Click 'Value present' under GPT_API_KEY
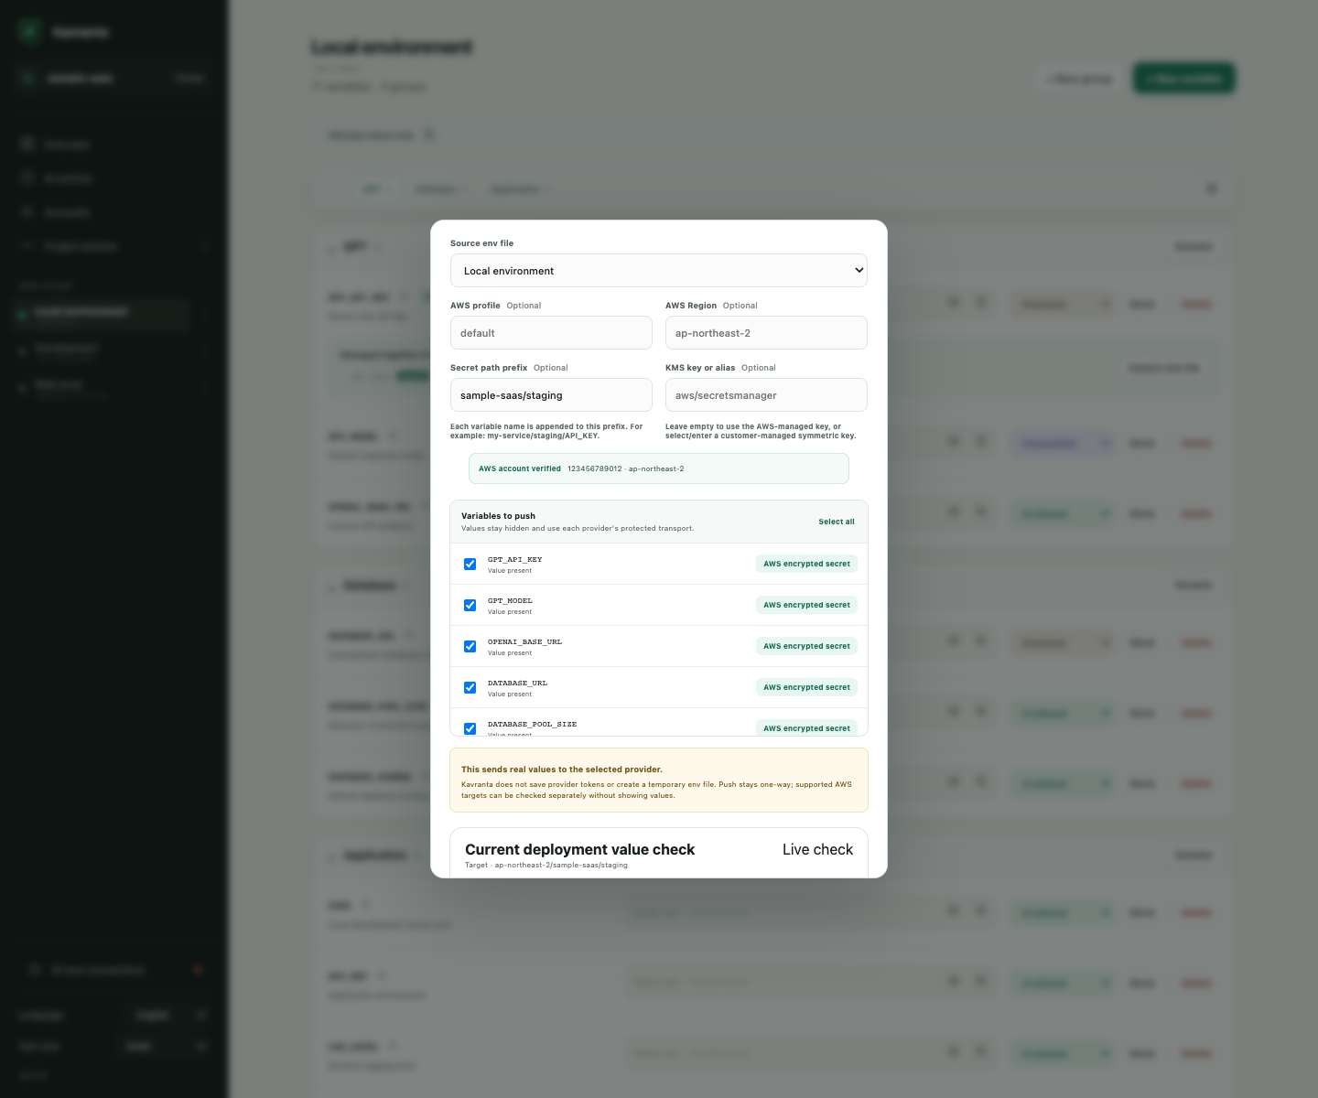 pyautogui.click(x=510, y=571)
